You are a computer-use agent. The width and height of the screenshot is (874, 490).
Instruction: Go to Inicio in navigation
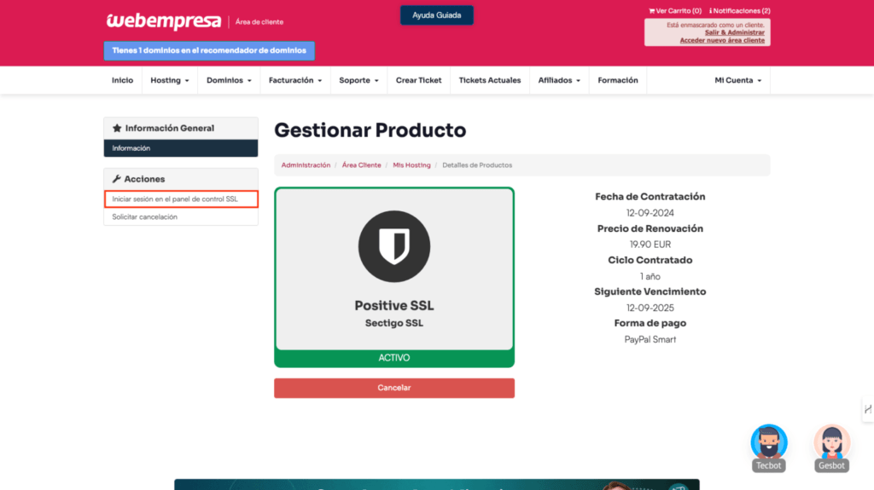(x=122, y=80)
